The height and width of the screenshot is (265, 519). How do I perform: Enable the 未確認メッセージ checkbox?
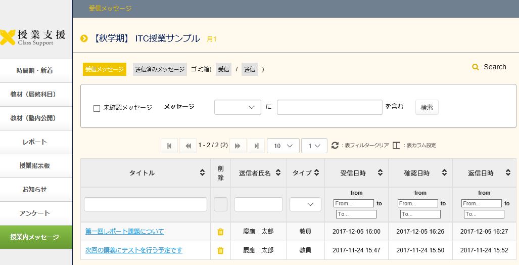click(97, 108)
